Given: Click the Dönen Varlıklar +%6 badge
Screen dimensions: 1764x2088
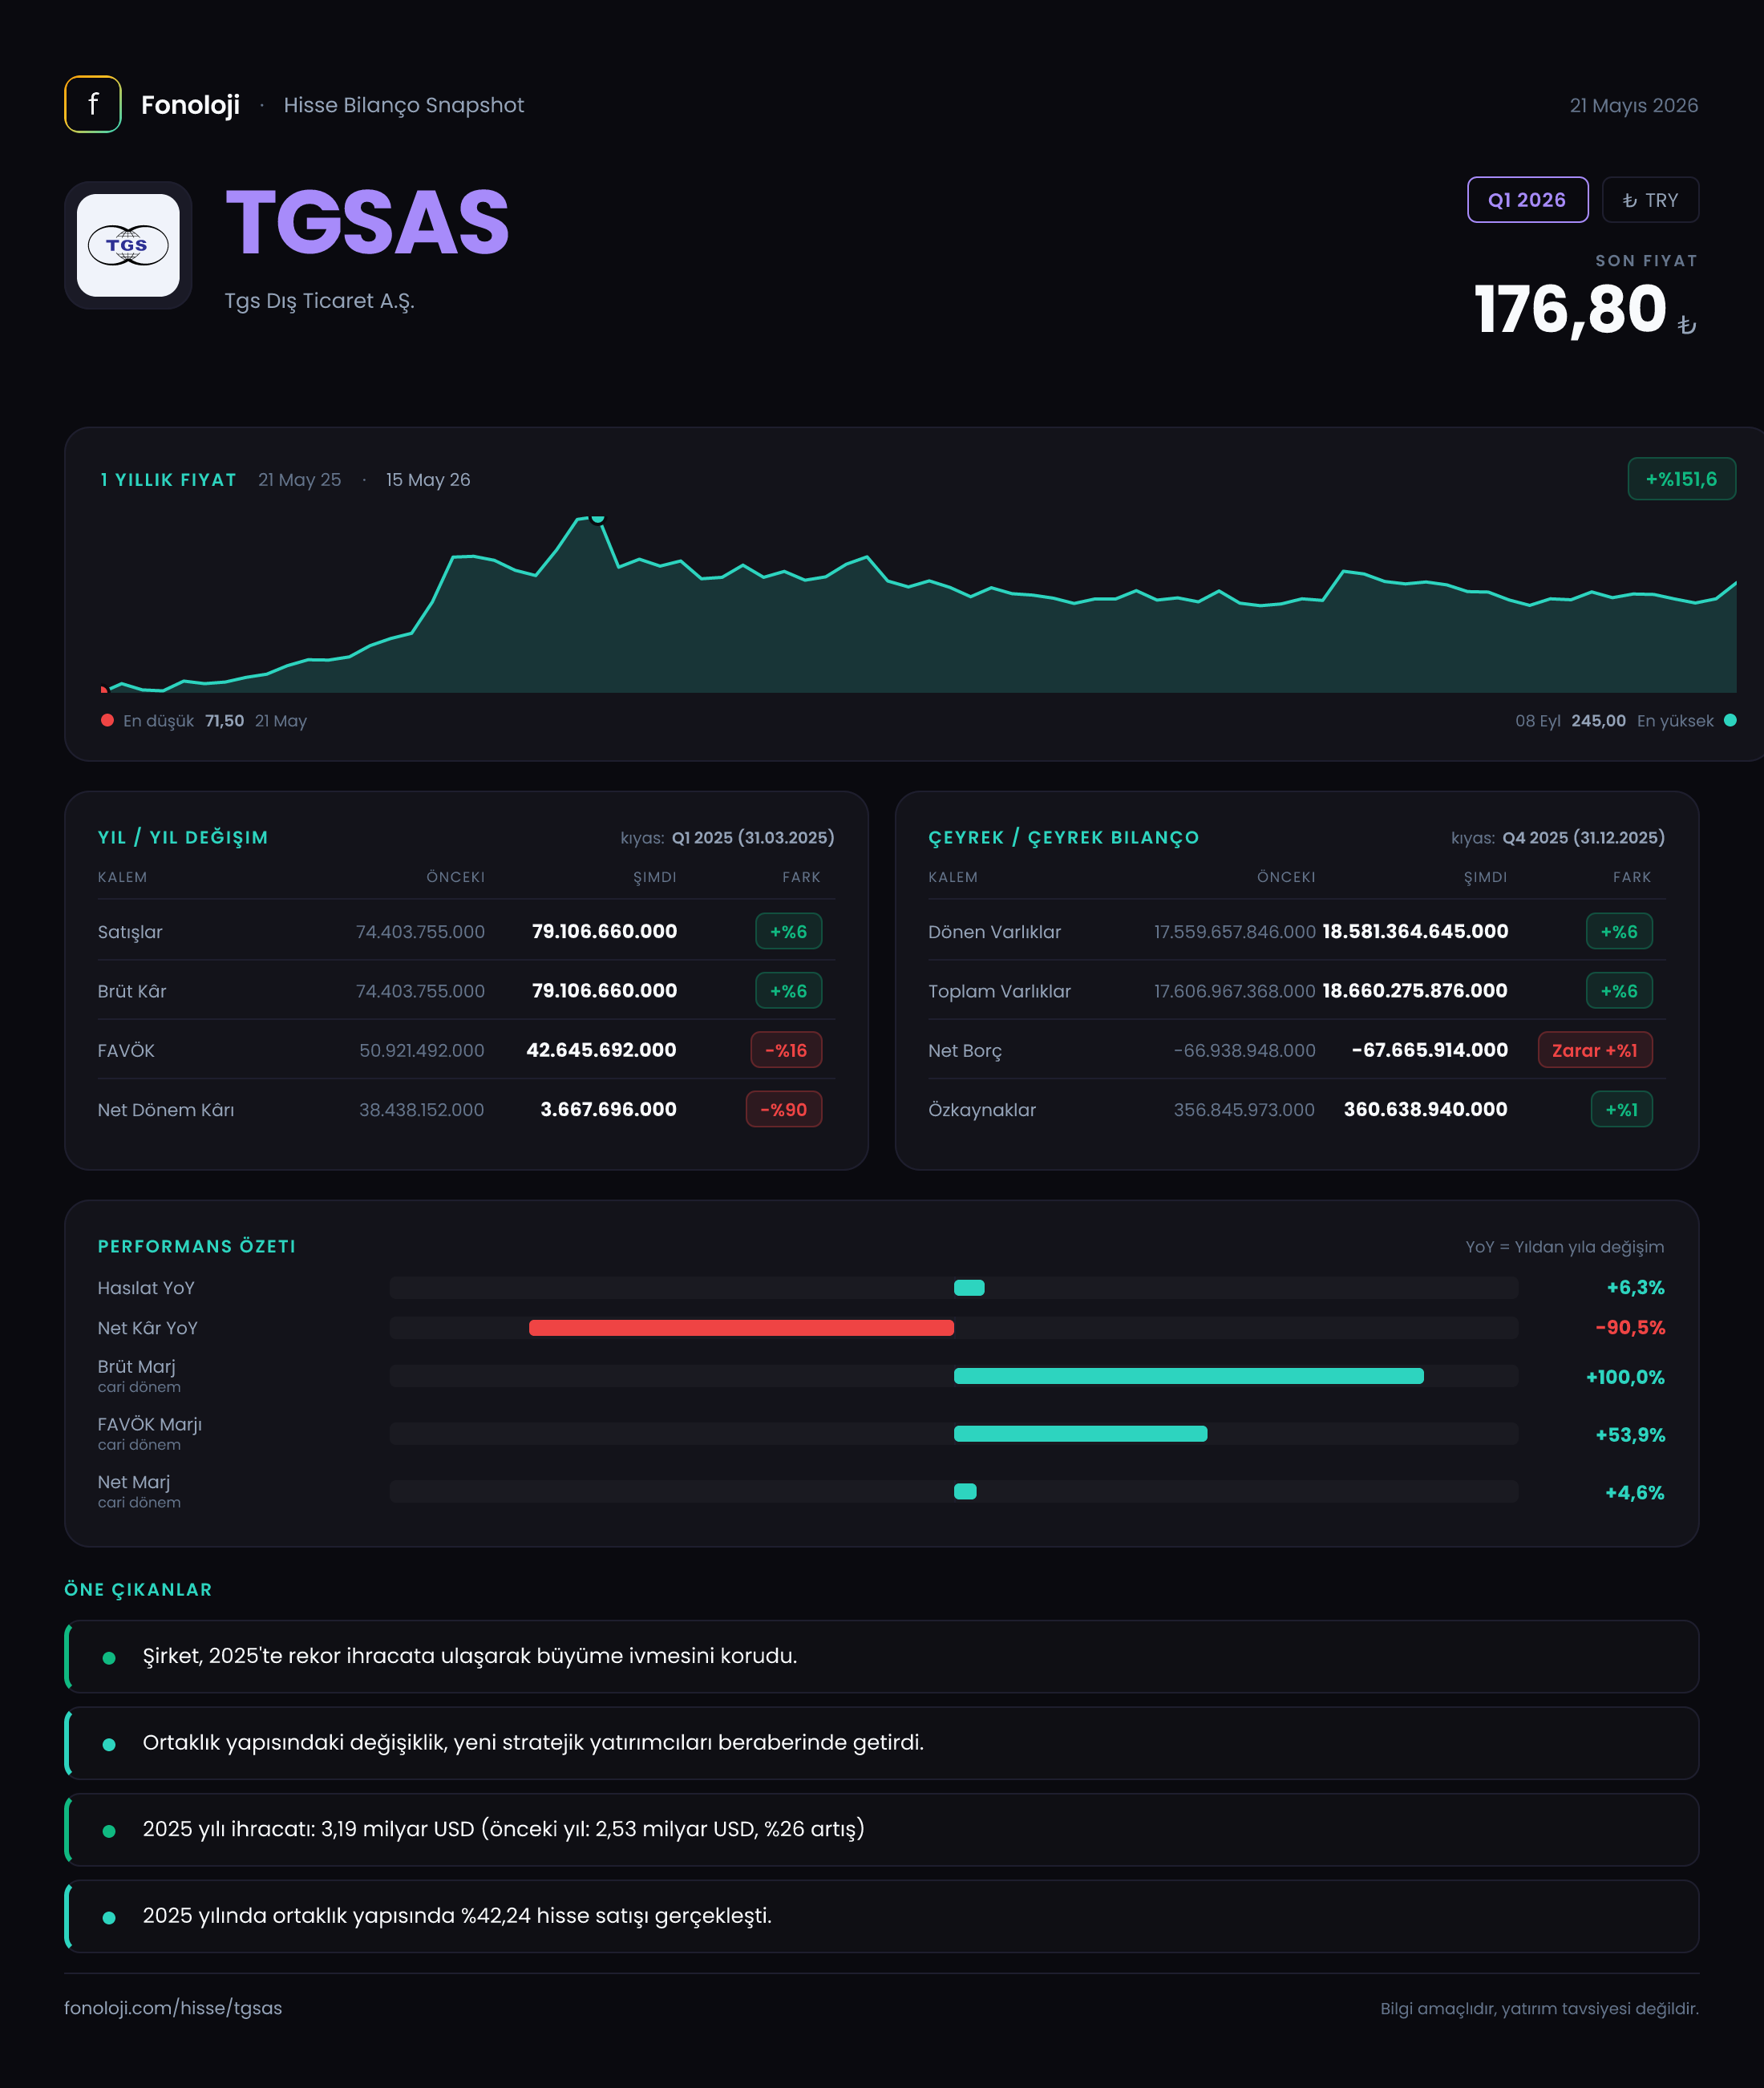Looking at the screenshot, I should 1619,931.
